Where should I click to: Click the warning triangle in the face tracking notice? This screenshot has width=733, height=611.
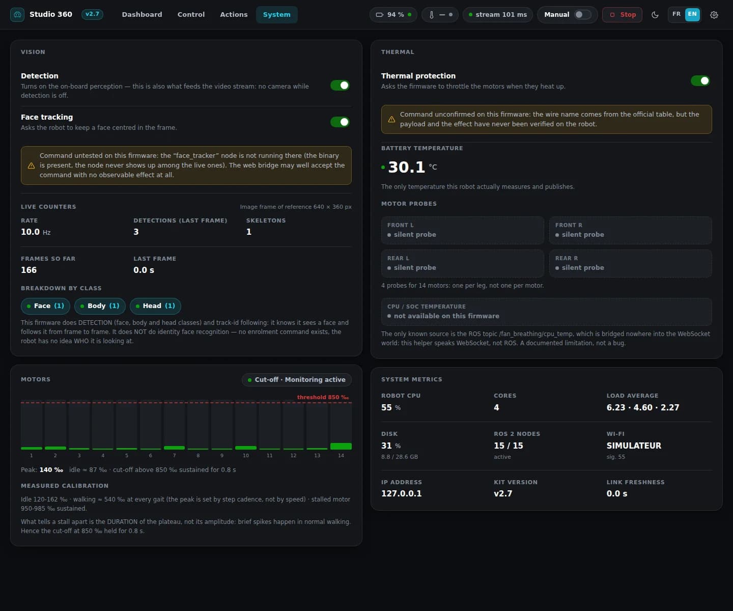point(31,165)
